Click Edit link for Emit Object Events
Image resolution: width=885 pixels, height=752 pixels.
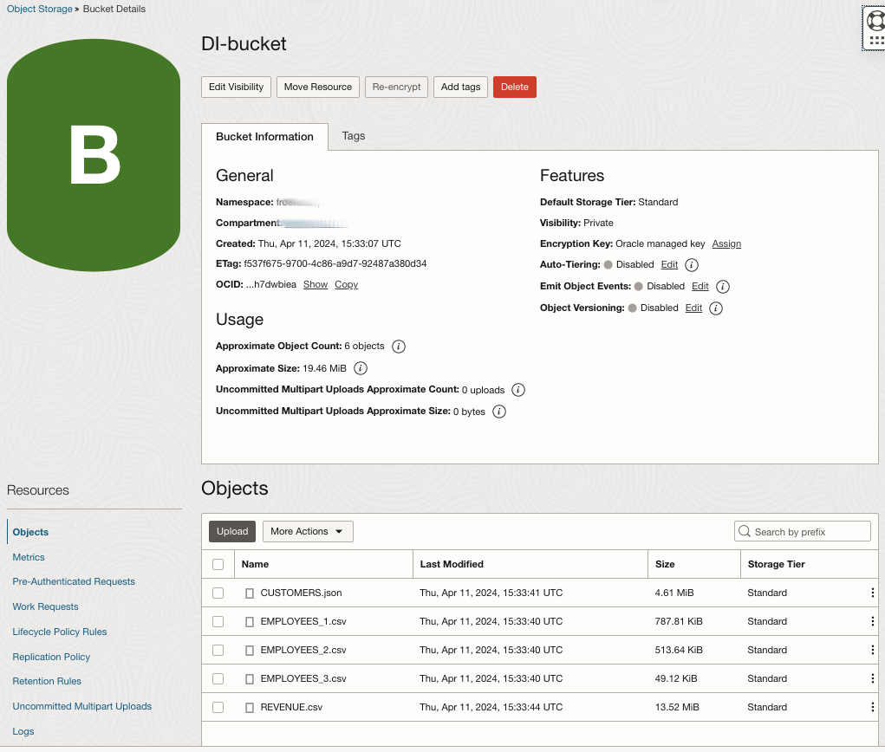pyautogui.click(x=700, y=286)
